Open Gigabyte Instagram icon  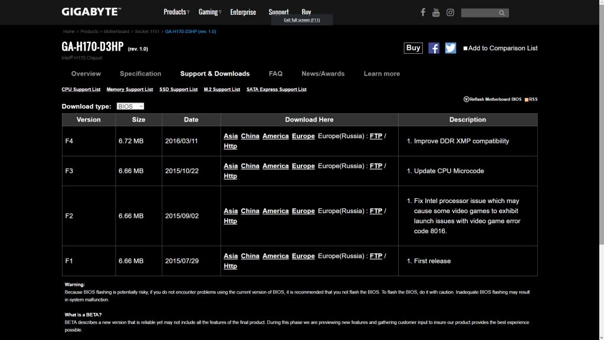(450, 12)
